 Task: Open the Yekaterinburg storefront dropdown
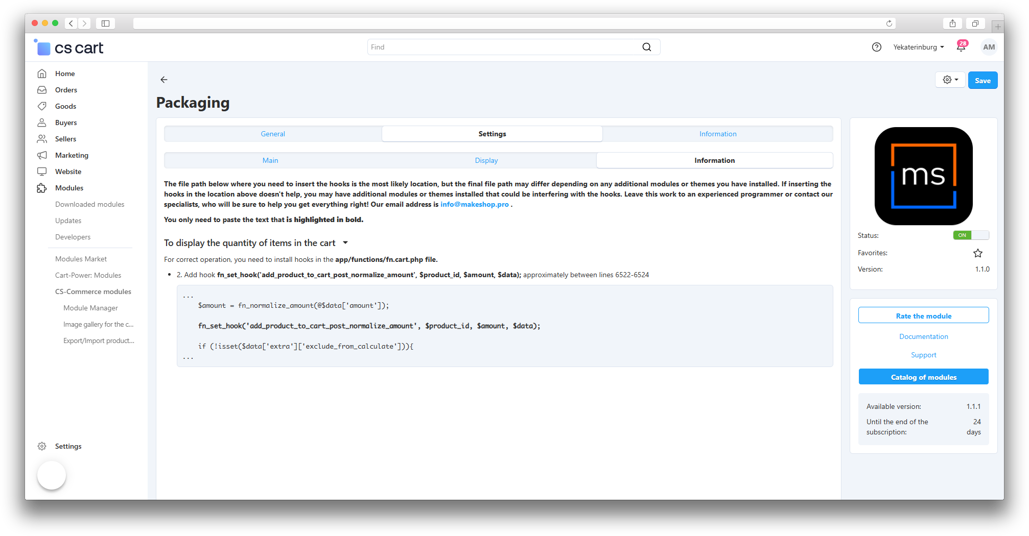[919, 47]
